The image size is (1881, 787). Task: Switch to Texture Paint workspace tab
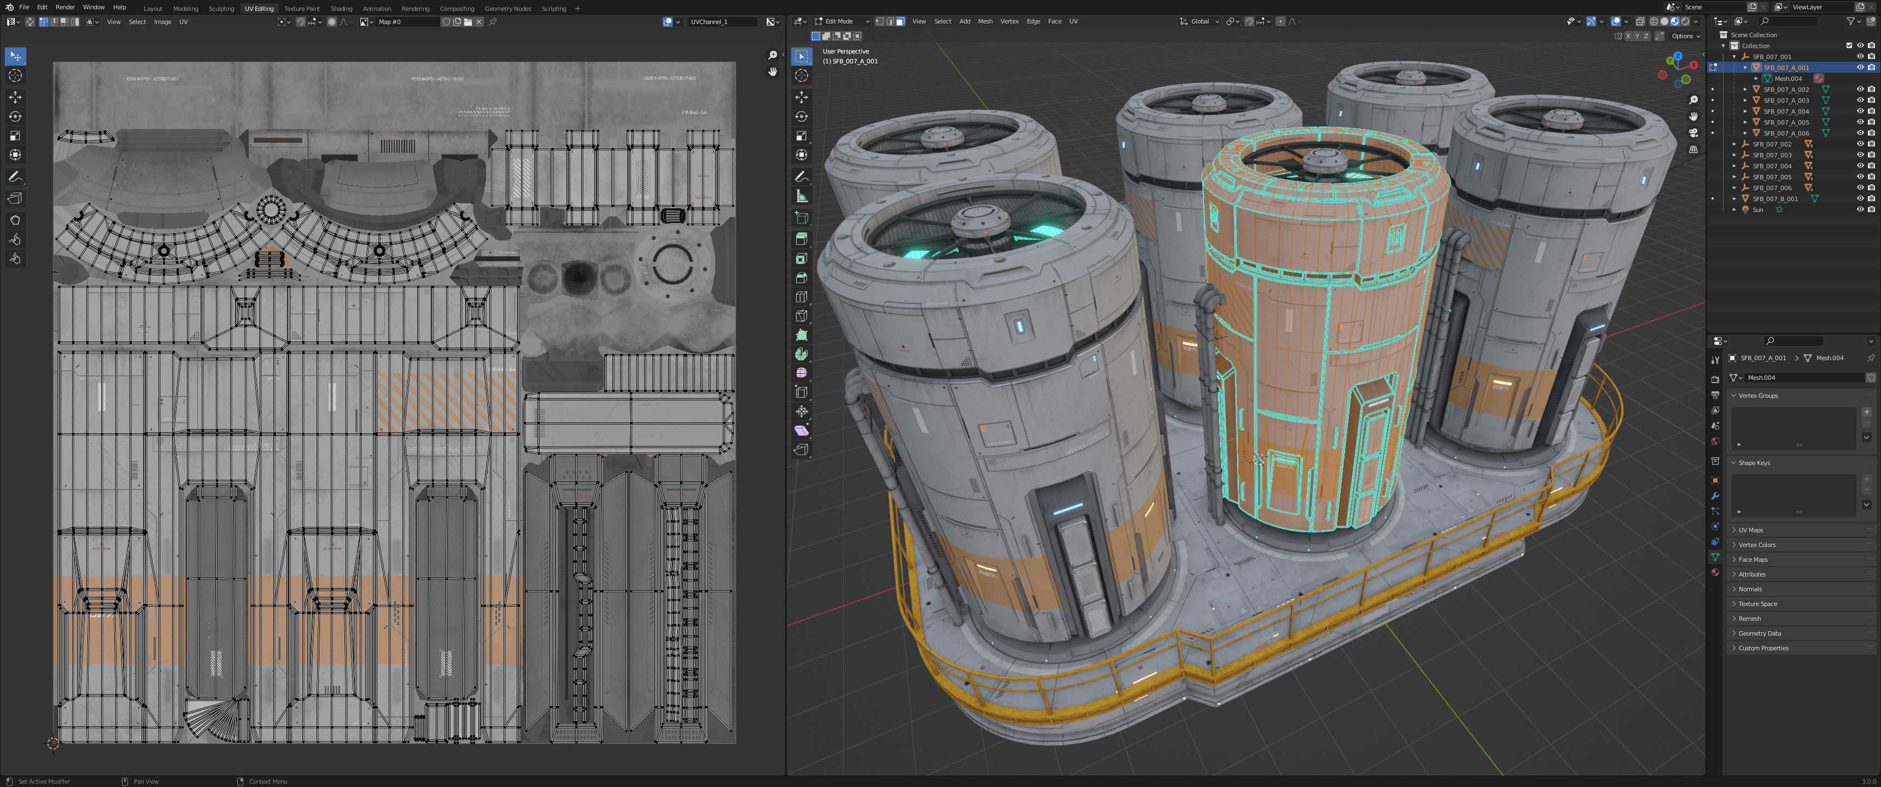point(302,9)
